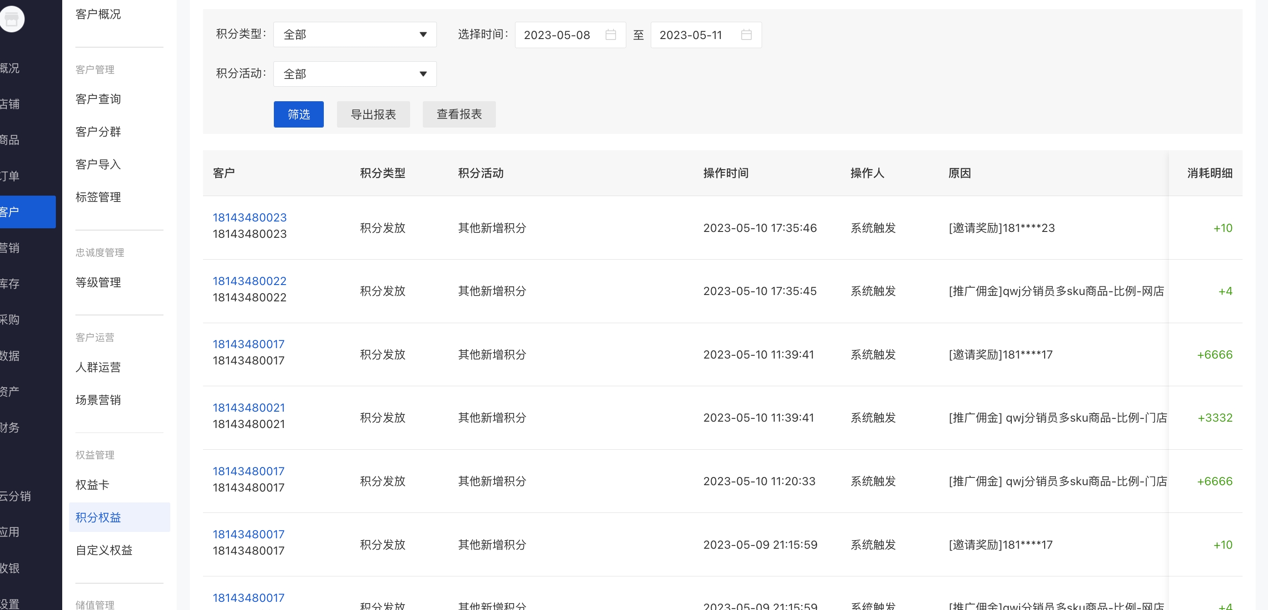
Task: Open customer link 18143480021
Action: tap(248, 407)
